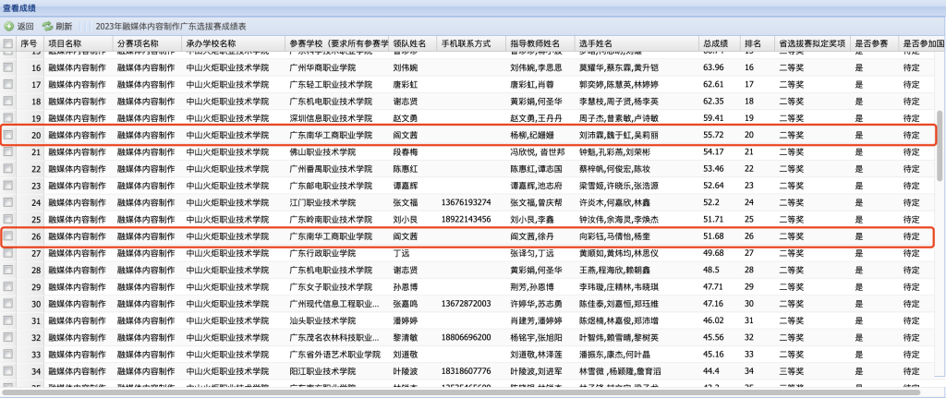Click the 排名 column header
The width and height of the screenshot is (946, 398).
point(753,43)
